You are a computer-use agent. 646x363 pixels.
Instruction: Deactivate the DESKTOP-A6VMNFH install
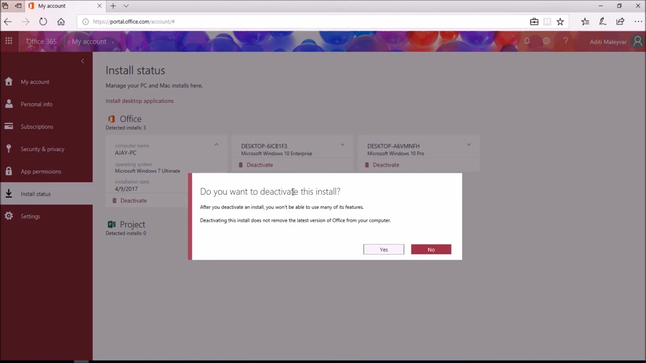pyautogui.click(x=386, y=165)
